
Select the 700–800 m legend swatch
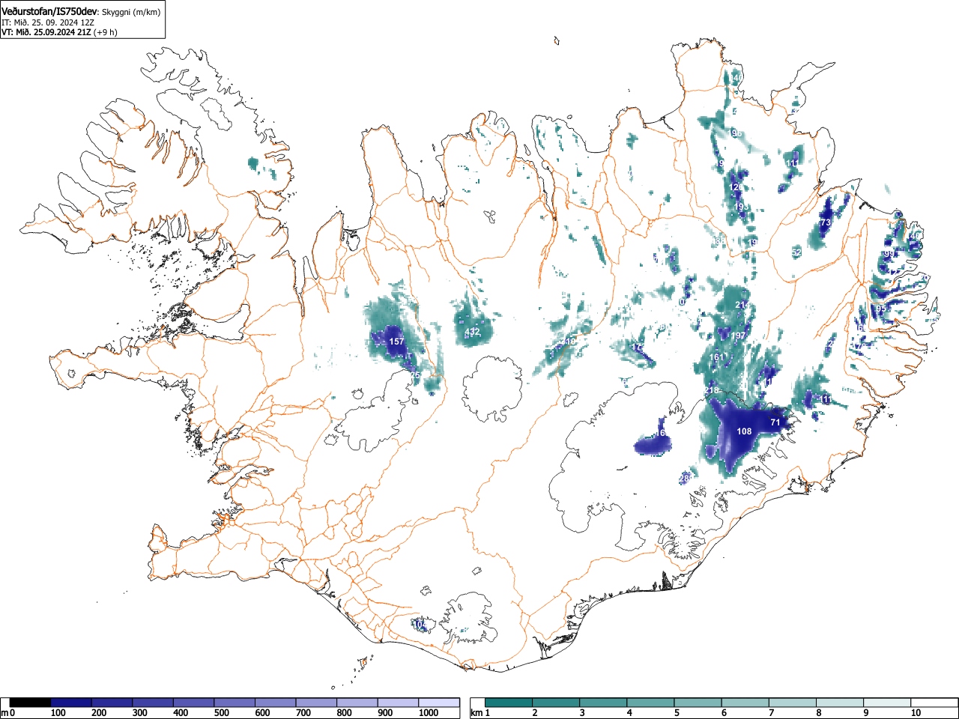tap(316, 703)
